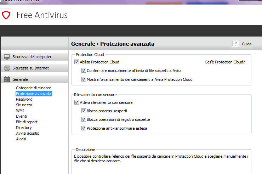Toggle Blocca operazioni di registro sospette

[84, 119]
